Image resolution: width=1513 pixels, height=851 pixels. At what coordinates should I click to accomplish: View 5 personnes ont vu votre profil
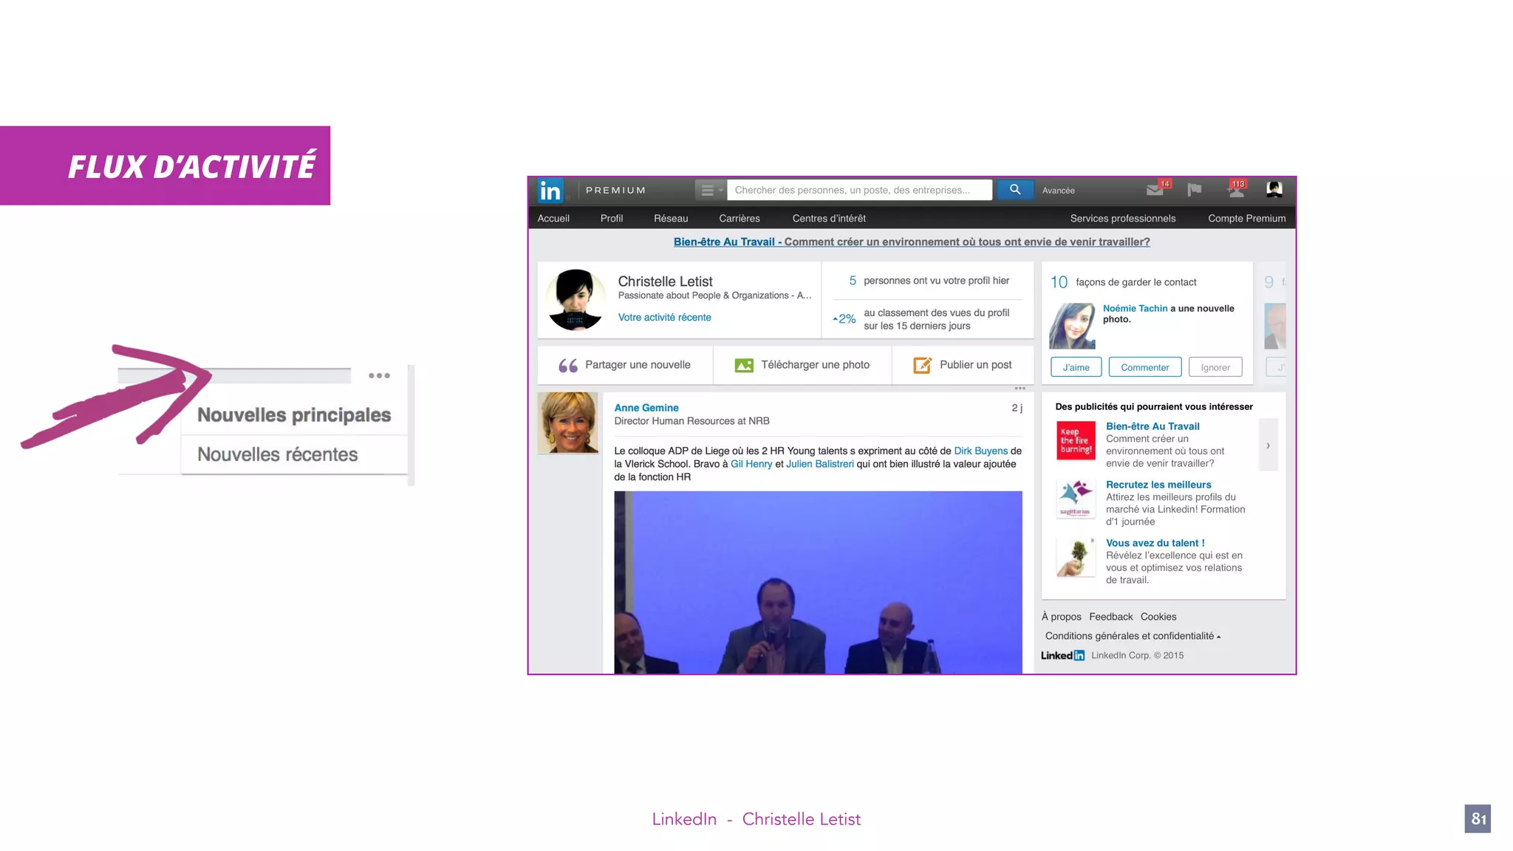click(x=928, y=281)
